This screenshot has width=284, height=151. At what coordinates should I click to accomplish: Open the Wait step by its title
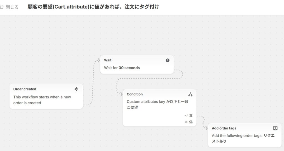coord(108,60)
